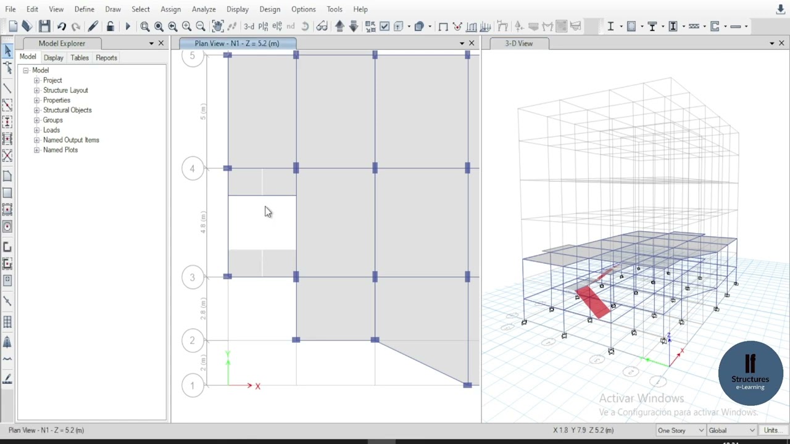Select the Pan hand tool
This screenshot has height=444, width=790.
217,26
